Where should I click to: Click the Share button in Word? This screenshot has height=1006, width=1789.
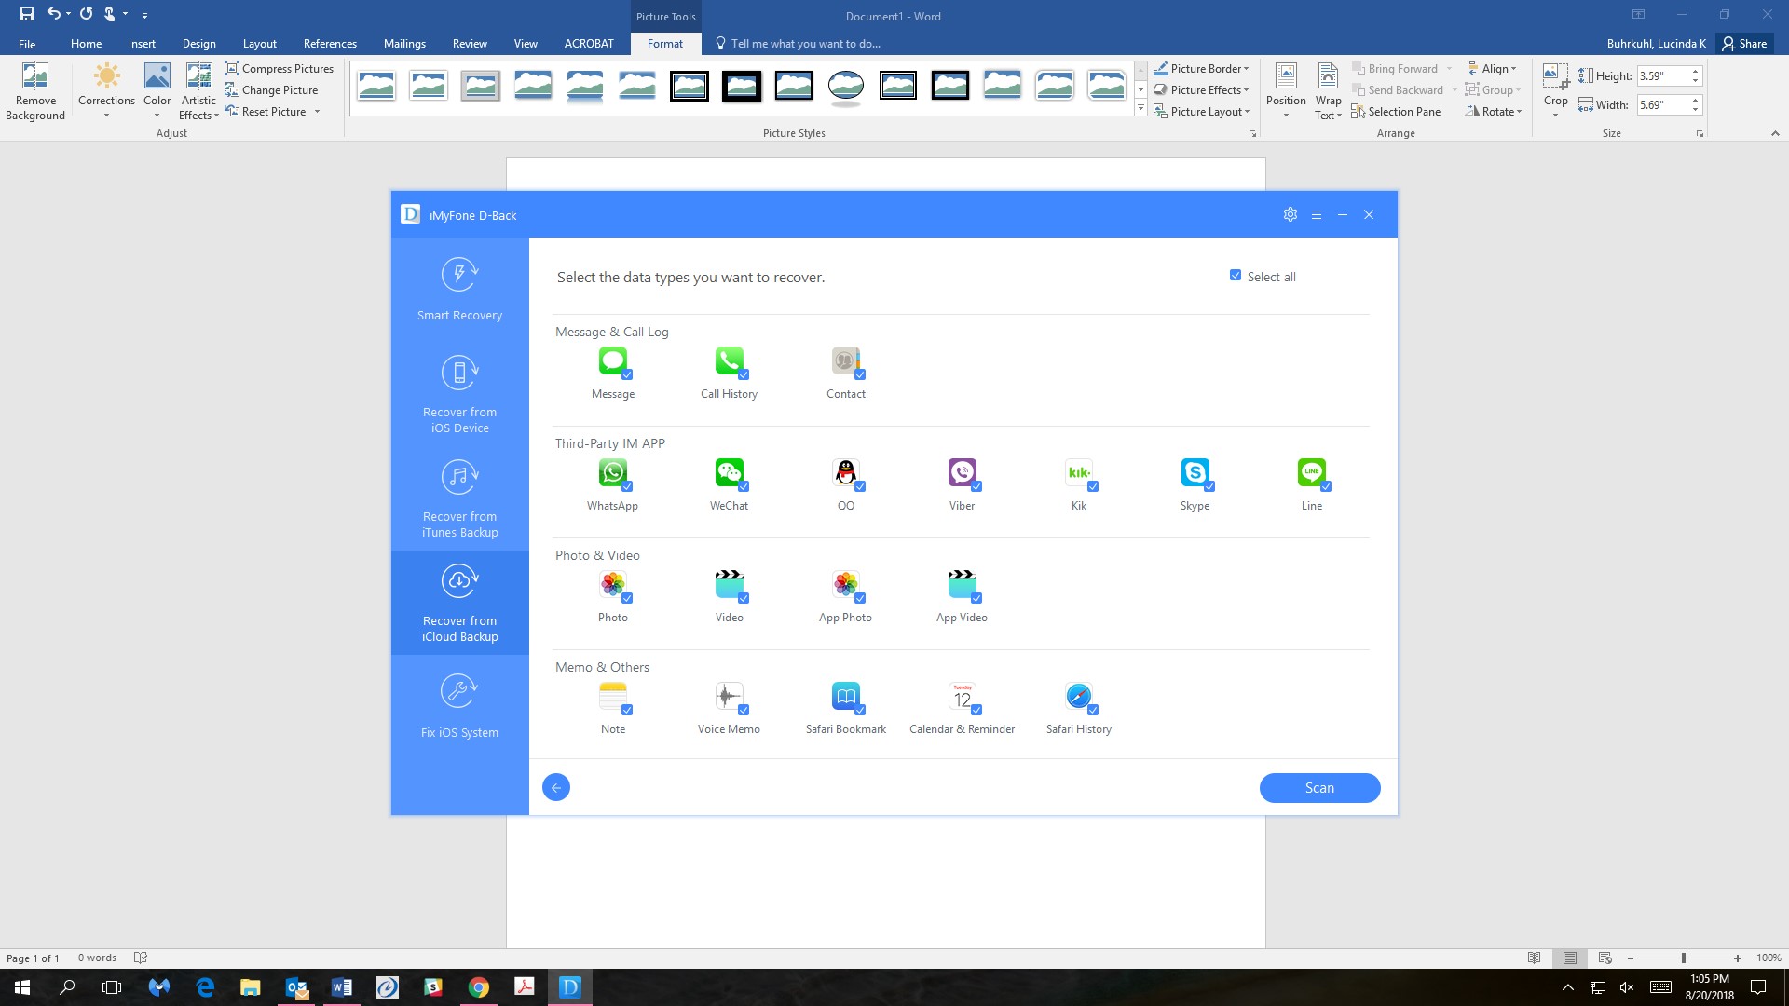(1744, 43)
